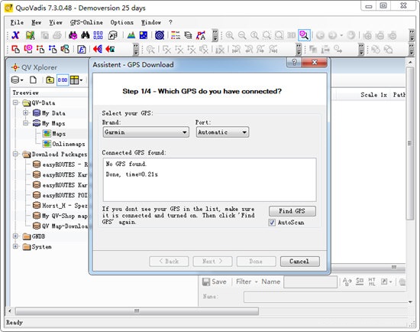Image resolution: width=420 pixels, height=332 pixels.
Task: Toggle the AutoScan checkbox
Action: pos(272,223)
